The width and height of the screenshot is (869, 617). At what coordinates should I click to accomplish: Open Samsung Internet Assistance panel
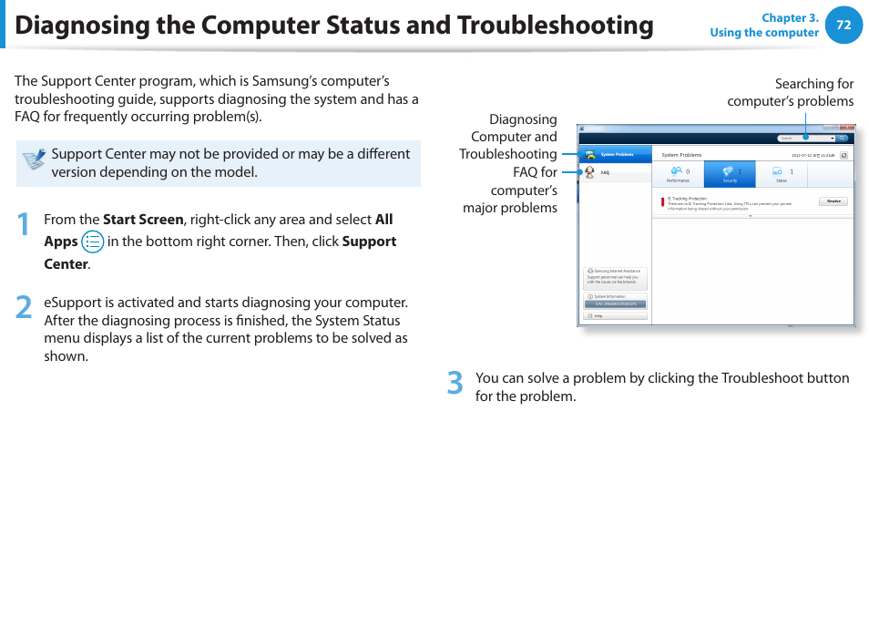pyautogui.click(x=615, y=277)
